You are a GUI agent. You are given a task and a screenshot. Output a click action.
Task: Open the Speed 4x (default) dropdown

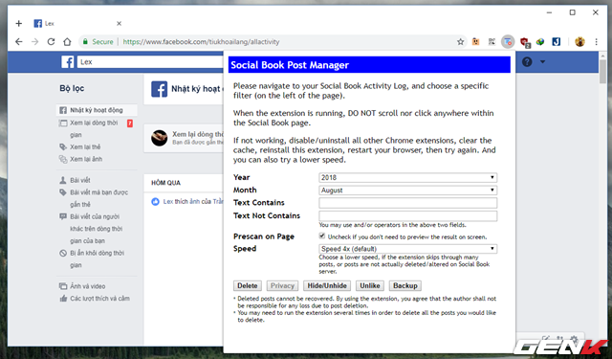[408, 249]
